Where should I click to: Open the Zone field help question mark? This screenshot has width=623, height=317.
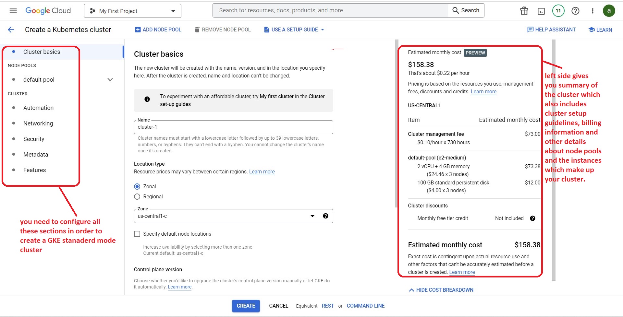326,216
